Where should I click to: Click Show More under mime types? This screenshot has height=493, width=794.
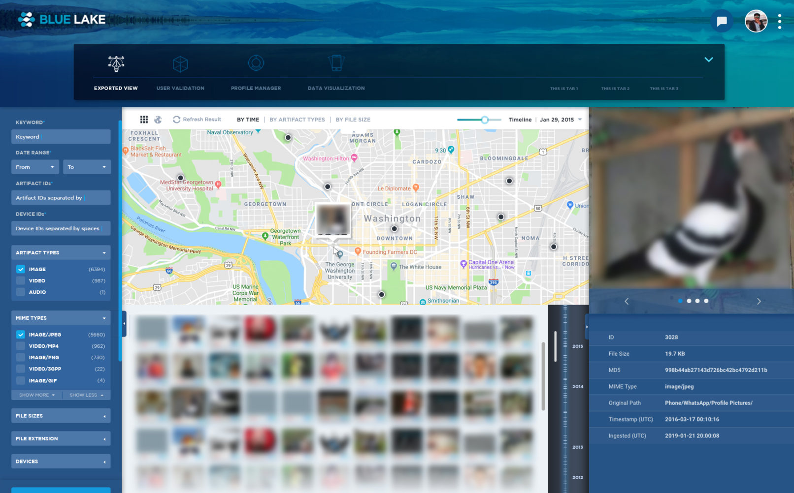[37, 395]
